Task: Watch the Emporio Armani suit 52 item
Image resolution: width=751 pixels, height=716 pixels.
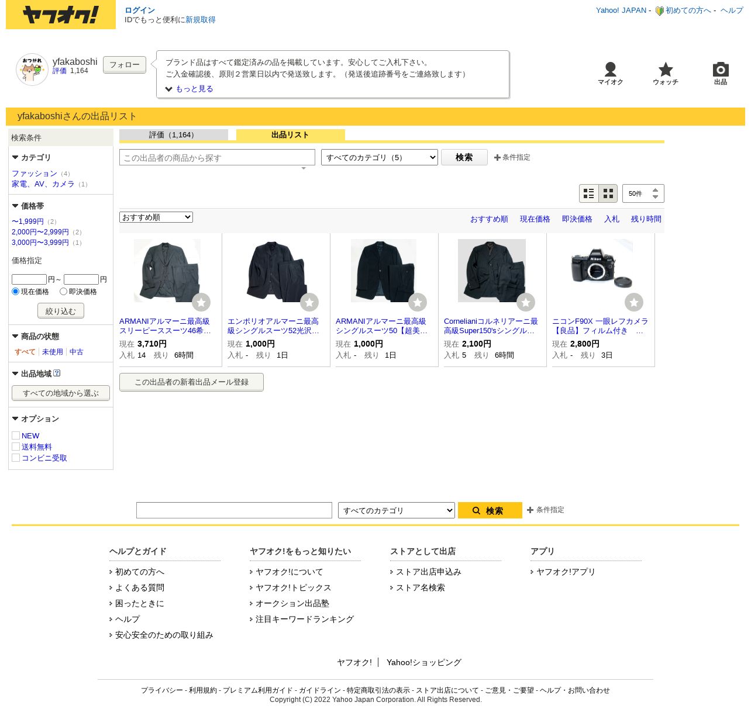Action: coord(309,302)
